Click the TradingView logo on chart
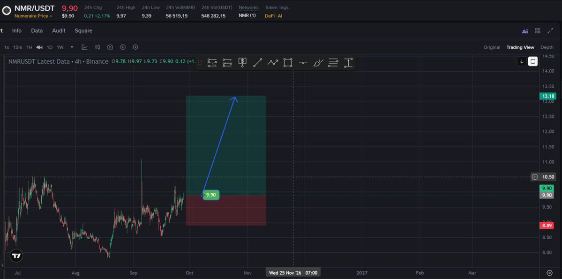 click(16, 256)
